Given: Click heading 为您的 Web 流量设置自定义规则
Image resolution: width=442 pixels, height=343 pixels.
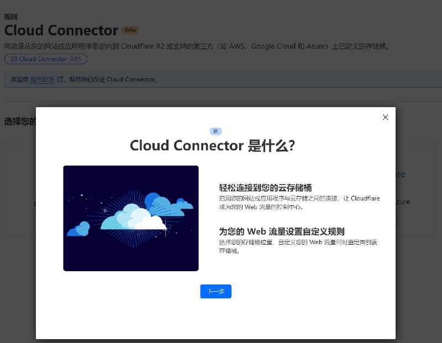Looking at the screenshot, I should pos(282,231).
